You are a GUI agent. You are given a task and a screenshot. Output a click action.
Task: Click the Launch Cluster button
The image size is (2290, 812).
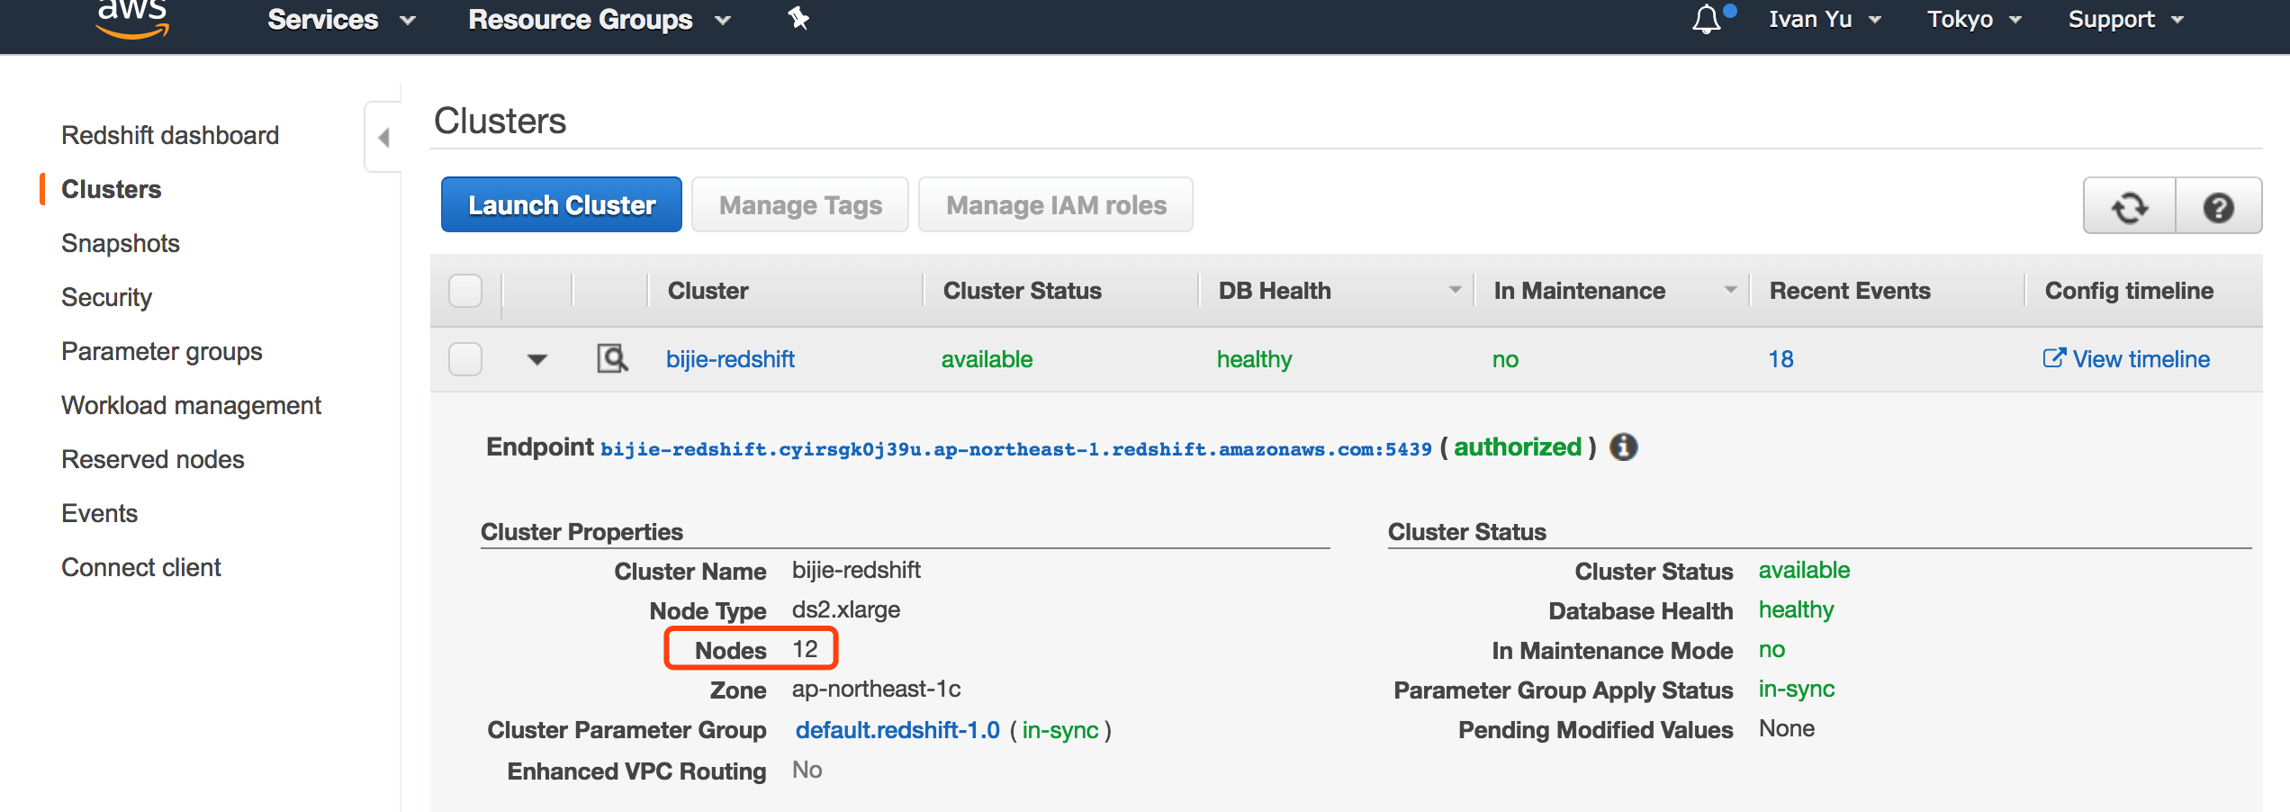tap(562, 205)
